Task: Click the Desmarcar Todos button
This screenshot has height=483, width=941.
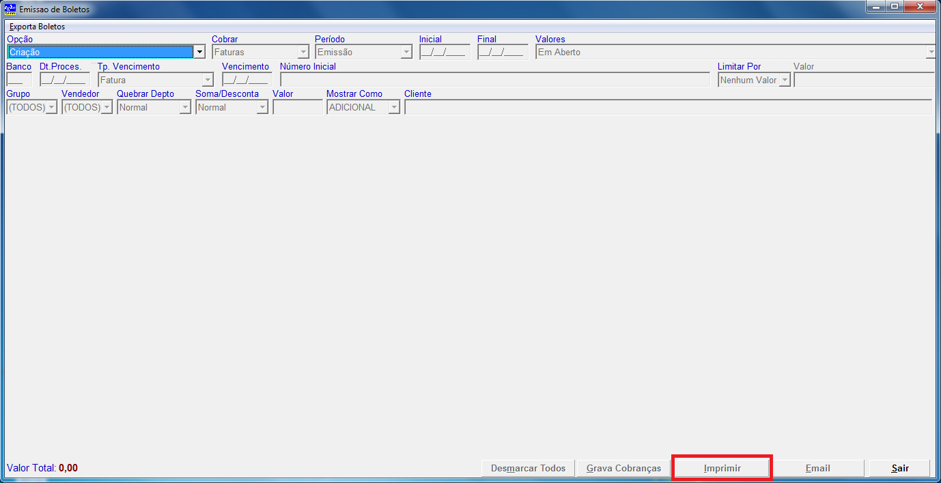Action: click(529, 468)
